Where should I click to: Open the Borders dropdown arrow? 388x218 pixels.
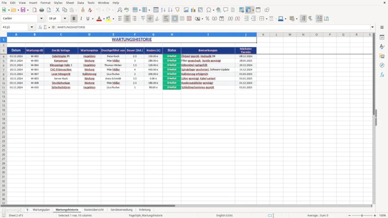pyautogui.click(x=266, y=19)
